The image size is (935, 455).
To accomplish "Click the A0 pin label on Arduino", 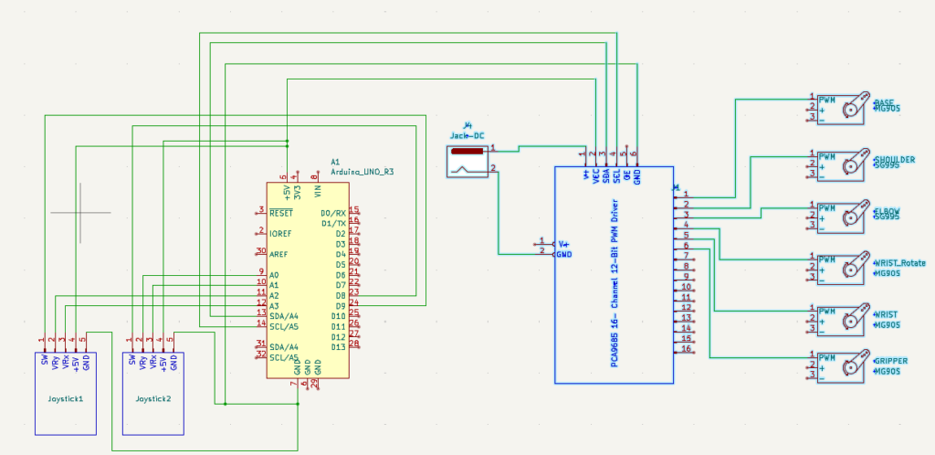I will pyautogui.click(x=275, y=274).
